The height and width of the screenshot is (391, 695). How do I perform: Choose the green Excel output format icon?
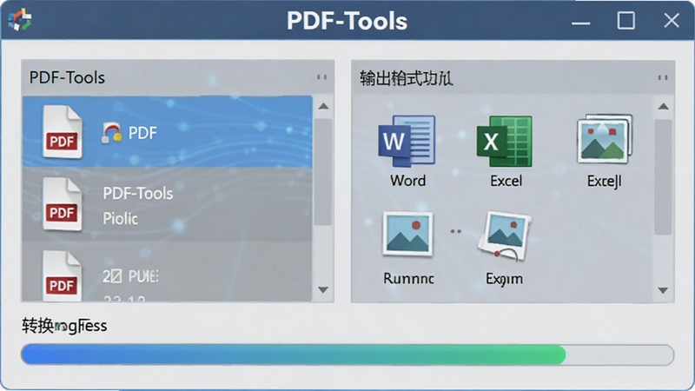click(x=505, y=141)
